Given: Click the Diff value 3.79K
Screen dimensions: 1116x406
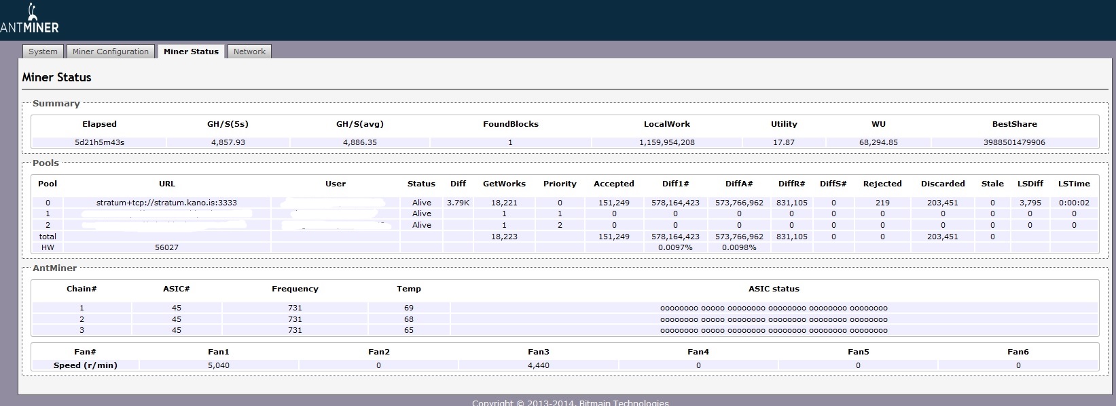Looking at the screenshot, I should coord(458,203).
